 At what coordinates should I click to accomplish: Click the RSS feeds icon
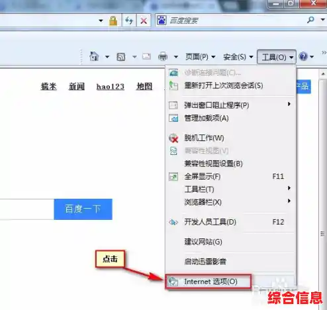120,57
